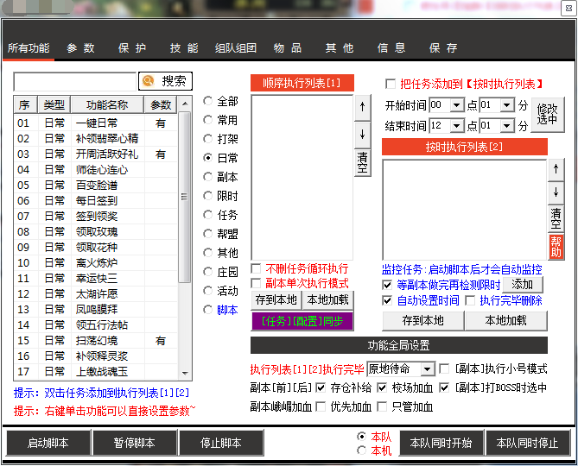Click the scroll-up arrow of function list
The image size is (578, 466).
[185, 104]
